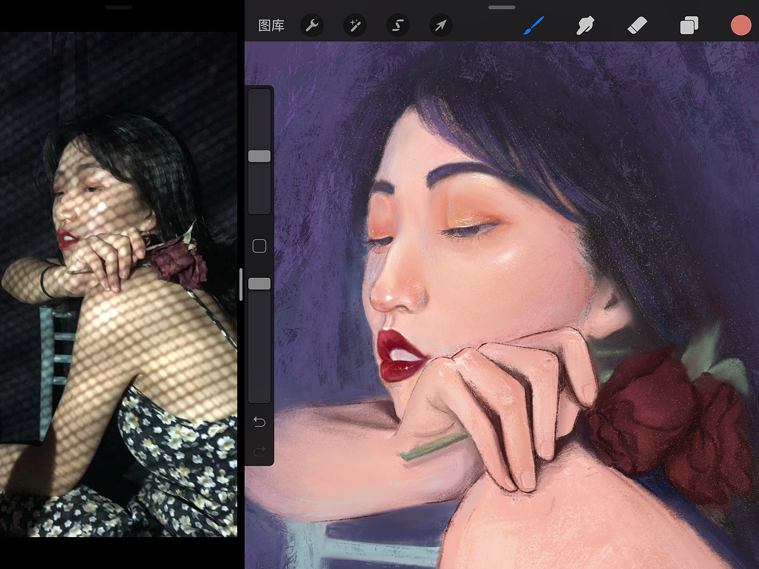Open the Actions wrench menu
Viewport: 759px width, 569px height.
312,25
